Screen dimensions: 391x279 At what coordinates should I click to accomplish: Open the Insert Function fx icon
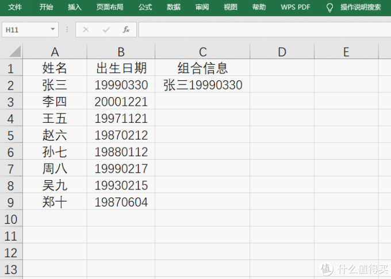126,30
